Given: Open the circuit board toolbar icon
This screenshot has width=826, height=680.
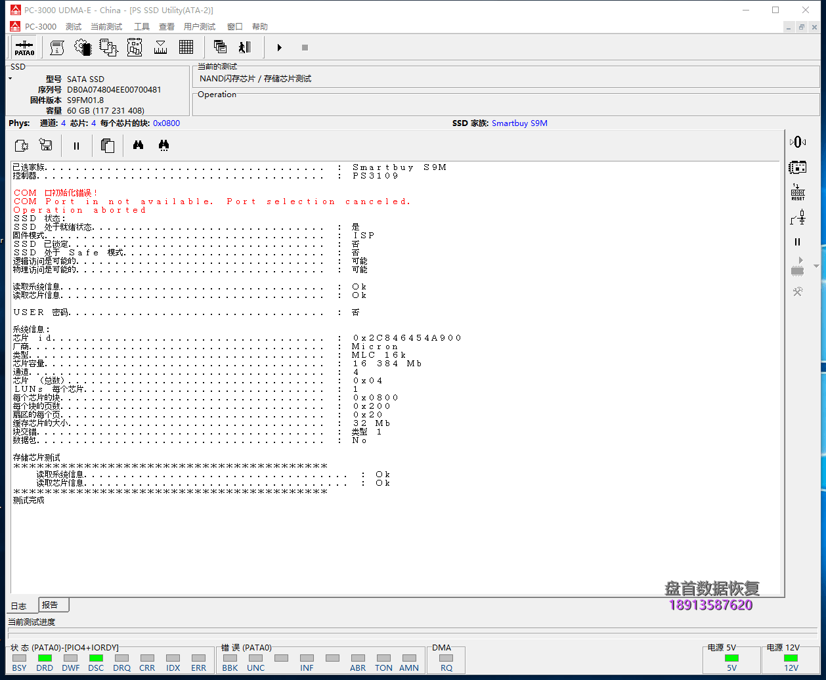Looking at the screenshot, I should (135, 47).
